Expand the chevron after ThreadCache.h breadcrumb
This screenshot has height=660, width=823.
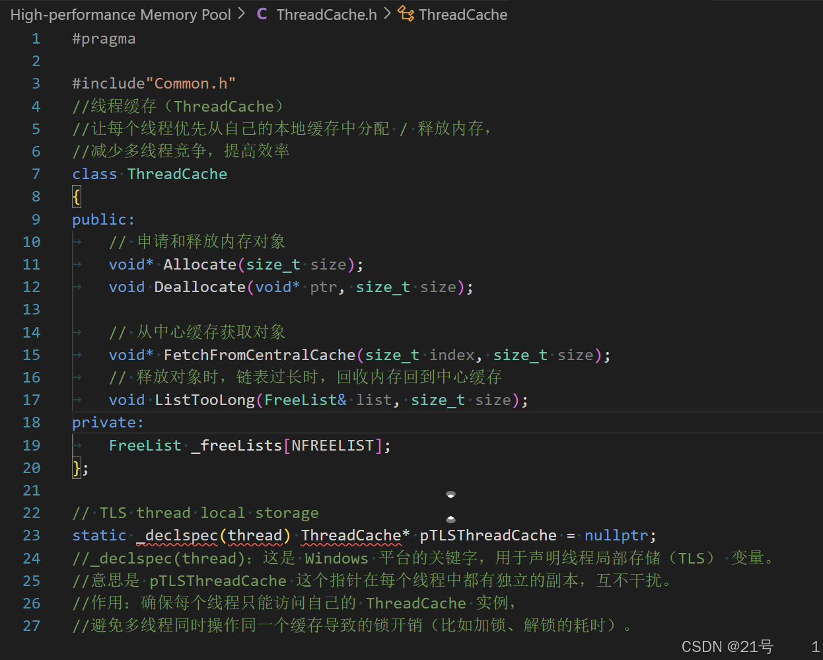[x=387, y=14]
